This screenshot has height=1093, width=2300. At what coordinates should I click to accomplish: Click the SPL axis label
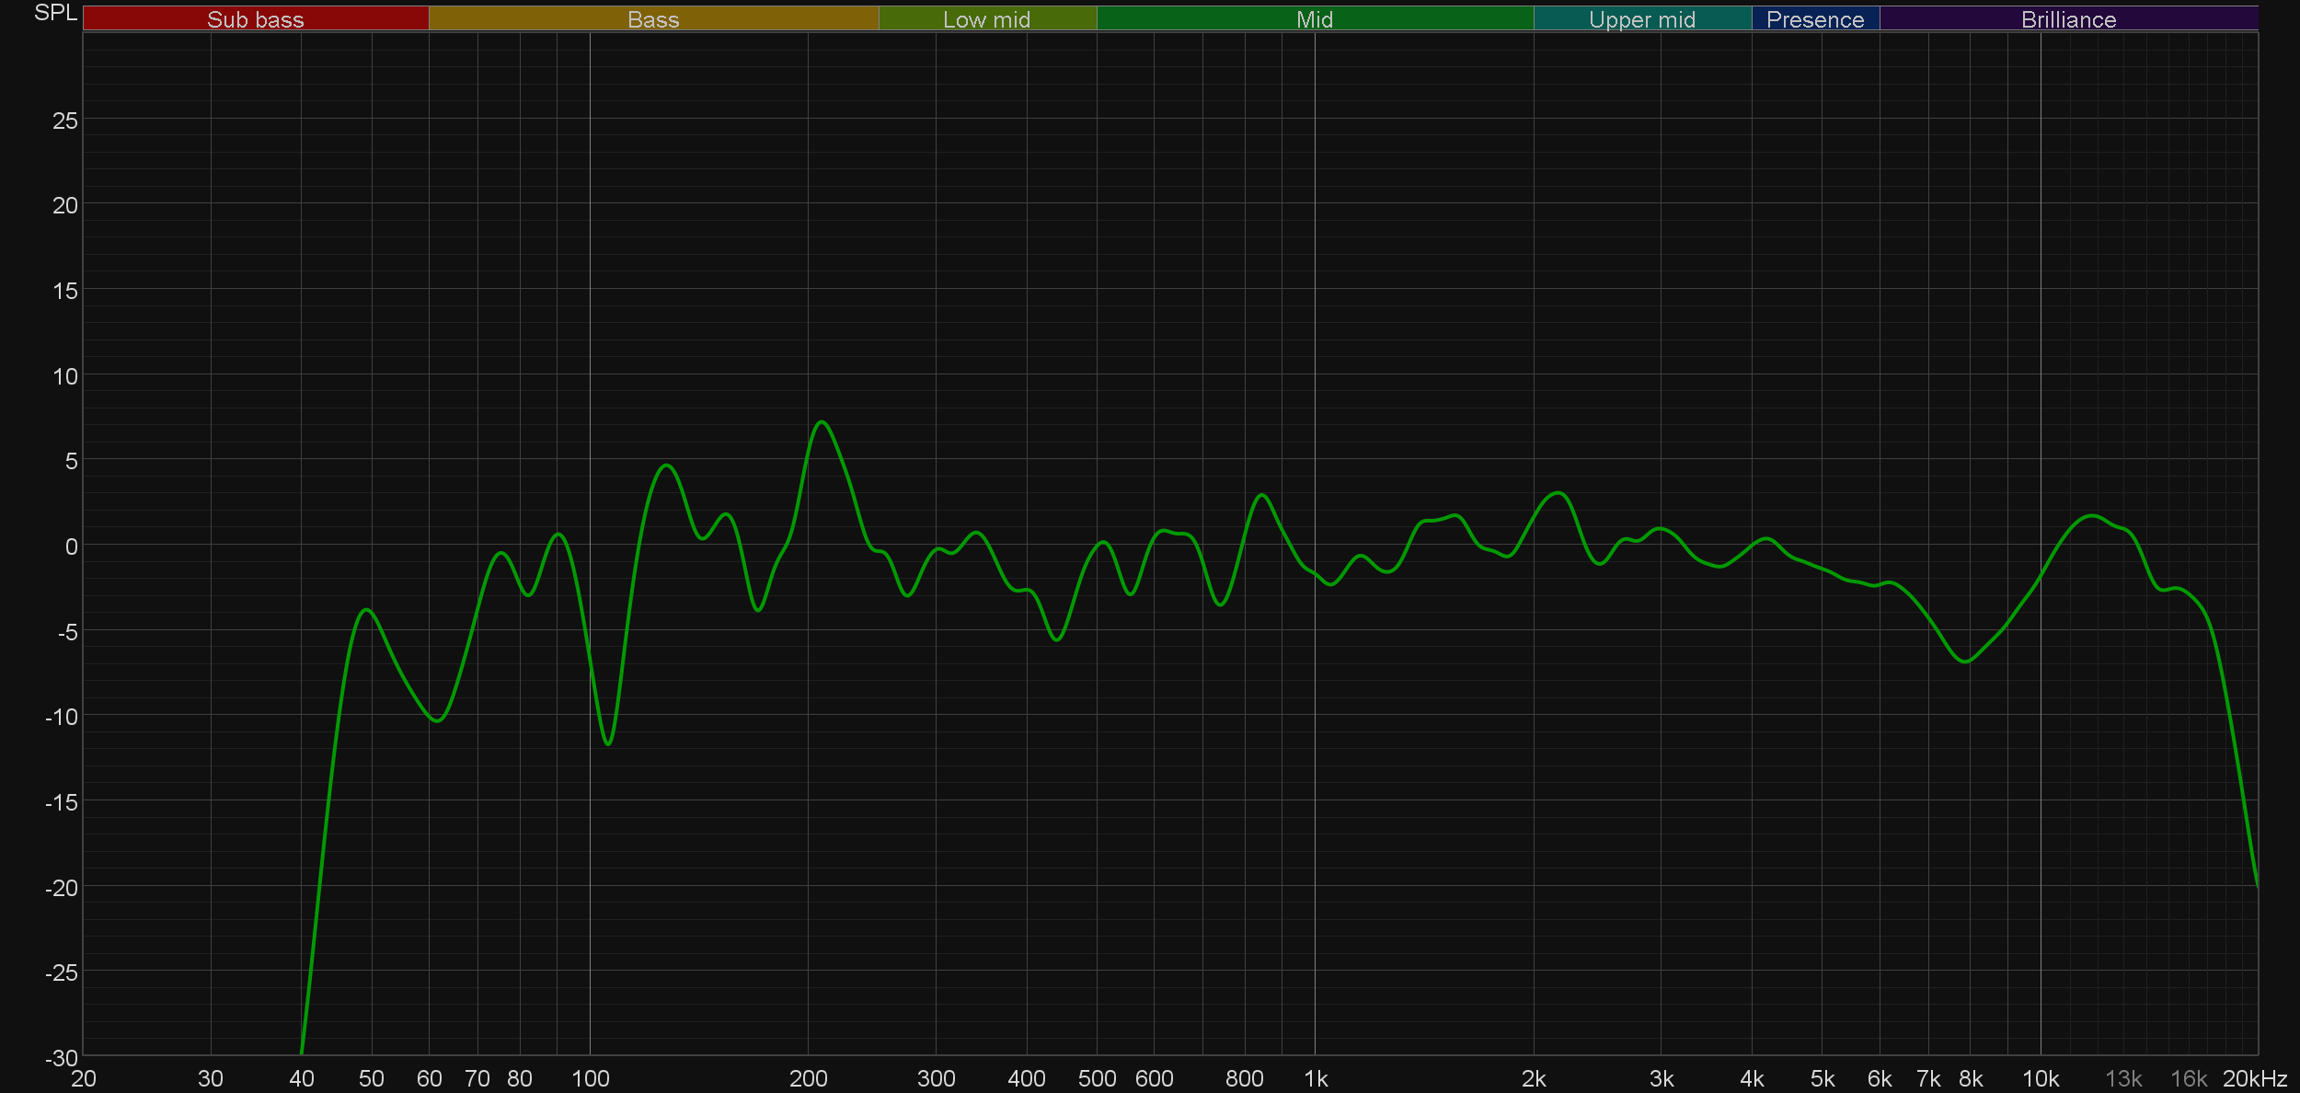[x=55, y=13]
